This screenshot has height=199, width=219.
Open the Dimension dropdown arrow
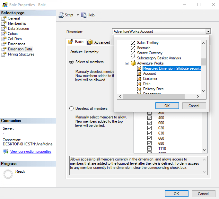point(208,31)
